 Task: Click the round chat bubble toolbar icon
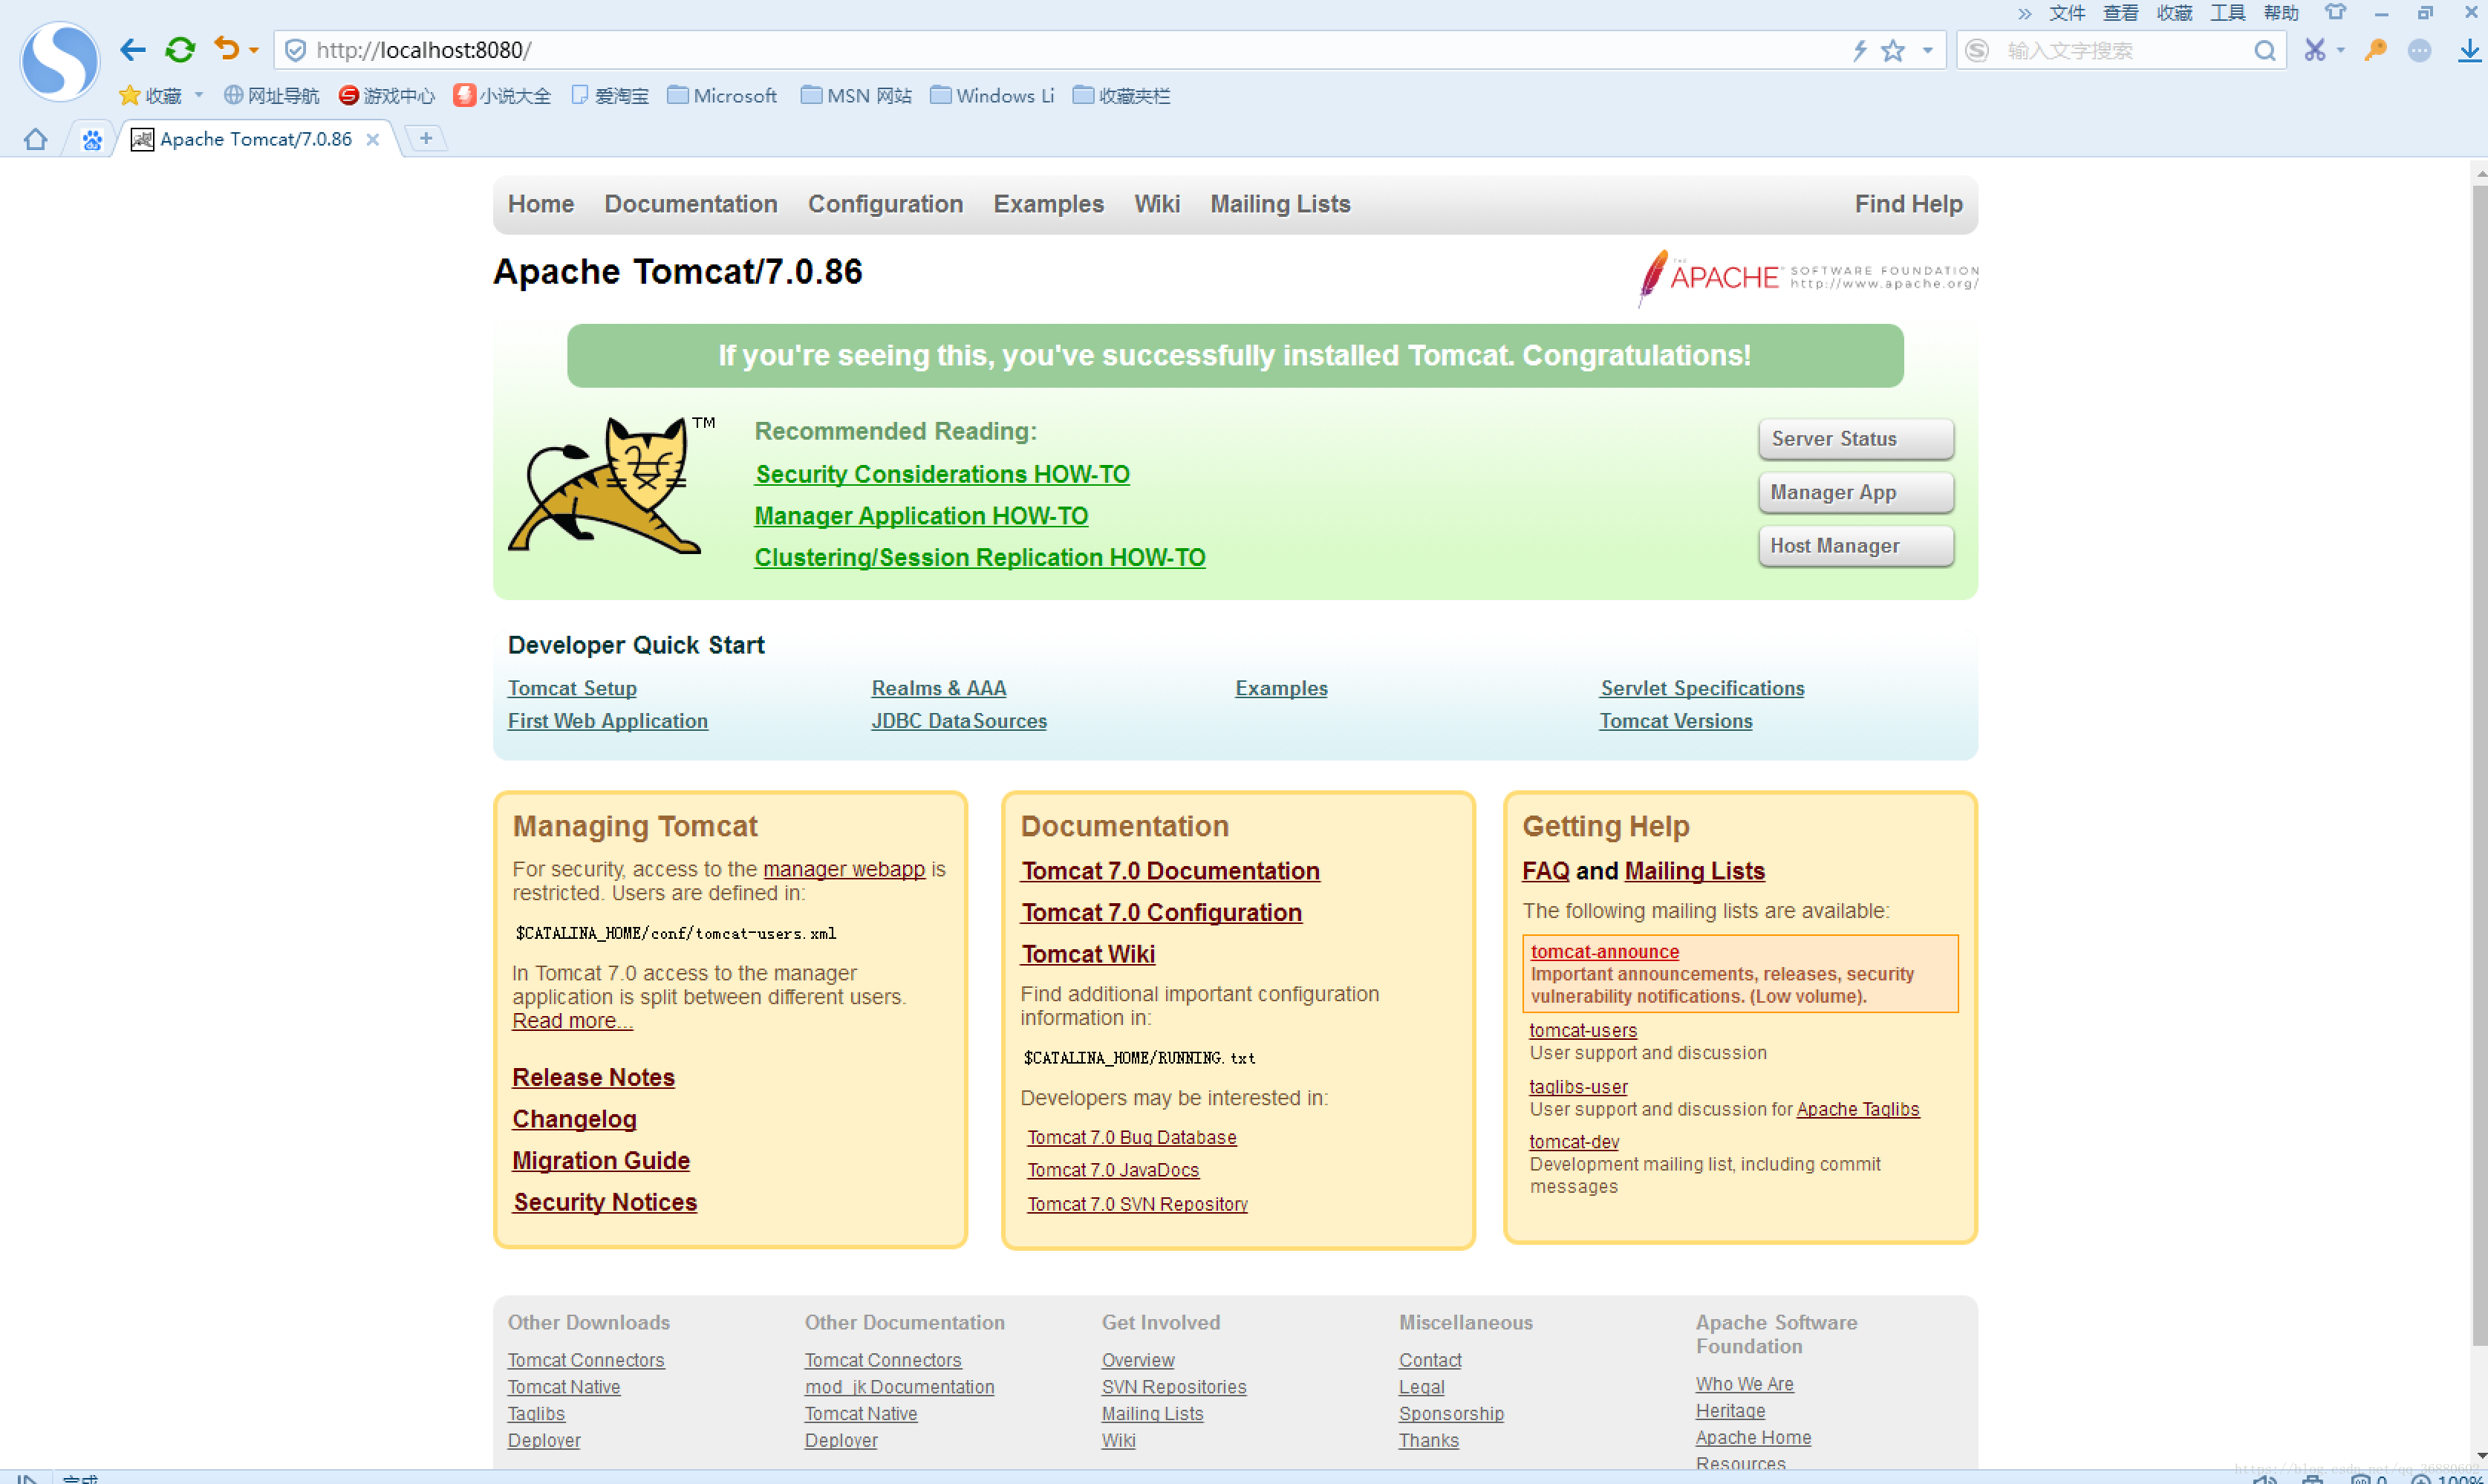tap(2420, 50)
